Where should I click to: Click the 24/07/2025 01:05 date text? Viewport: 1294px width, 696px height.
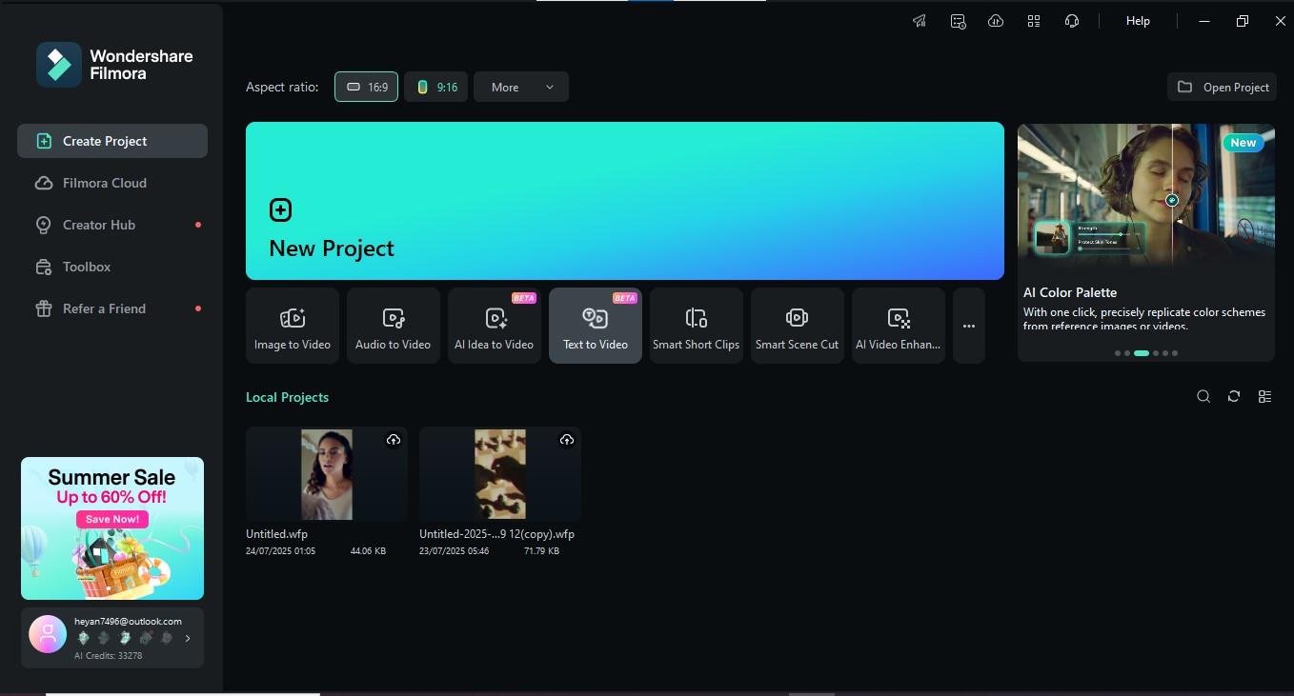[x=280, y=551]
